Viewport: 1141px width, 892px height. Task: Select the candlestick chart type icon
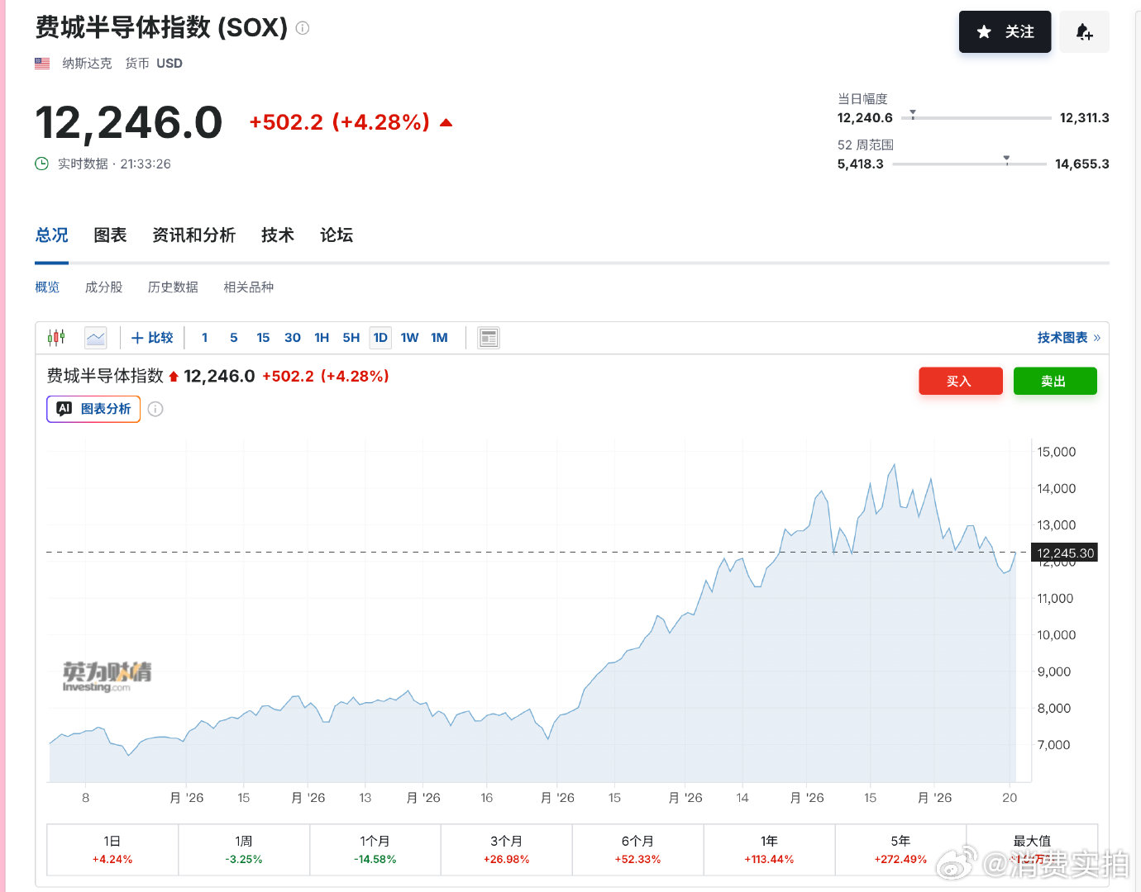[x=56, y=337]
